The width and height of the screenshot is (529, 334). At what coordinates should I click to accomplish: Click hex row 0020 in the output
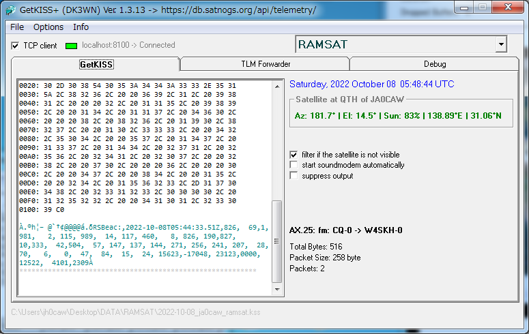[128, 86]
